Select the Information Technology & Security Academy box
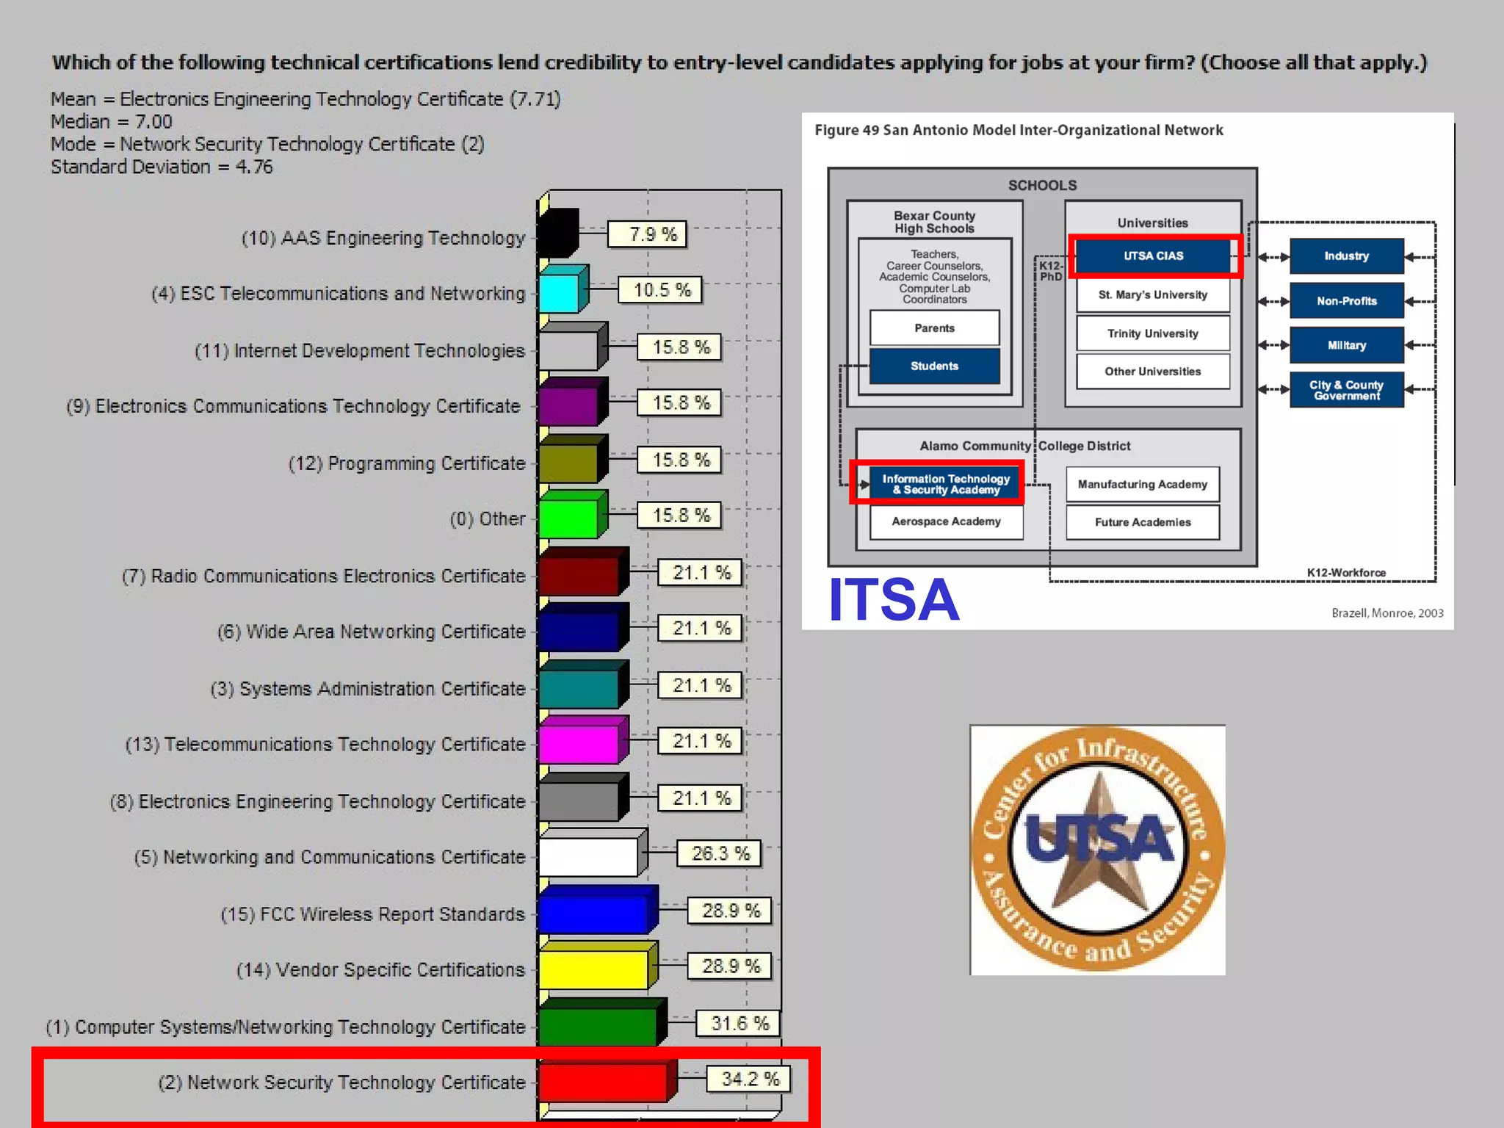Screen dimensions: 1504x1128 tap(945, 484)
